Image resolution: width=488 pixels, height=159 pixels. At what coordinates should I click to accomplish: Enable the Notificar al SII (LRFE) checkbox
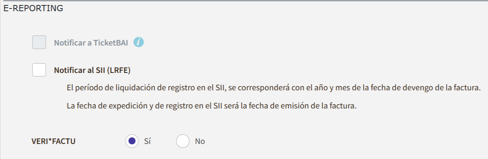tap(39, 70)
